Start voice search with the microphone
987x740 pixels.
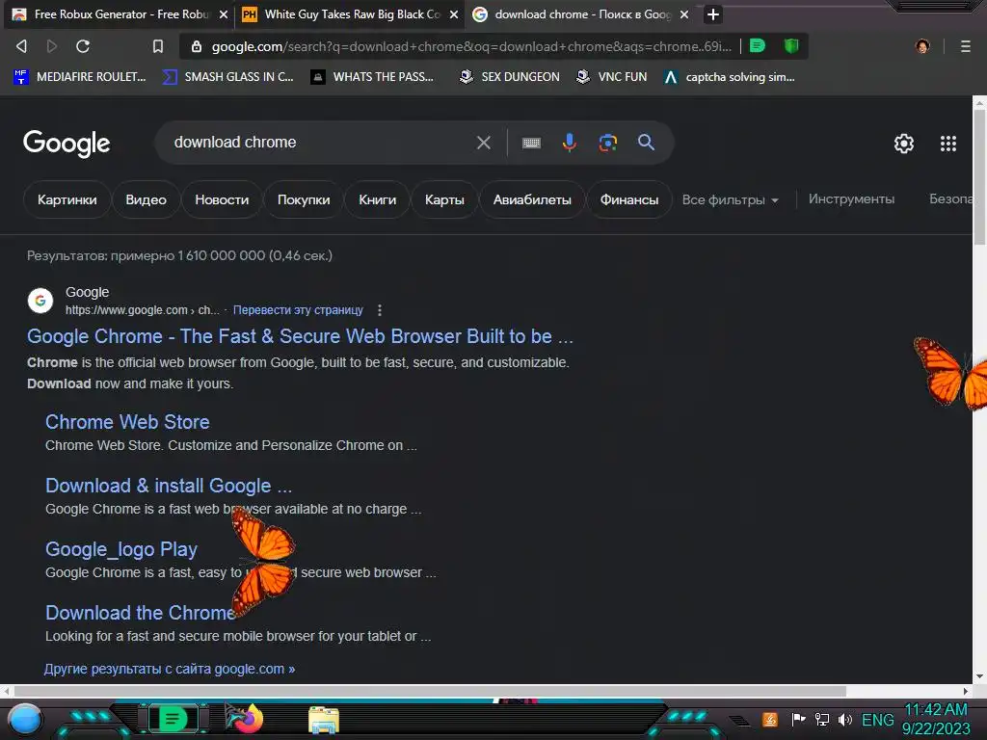coord(569,143)
